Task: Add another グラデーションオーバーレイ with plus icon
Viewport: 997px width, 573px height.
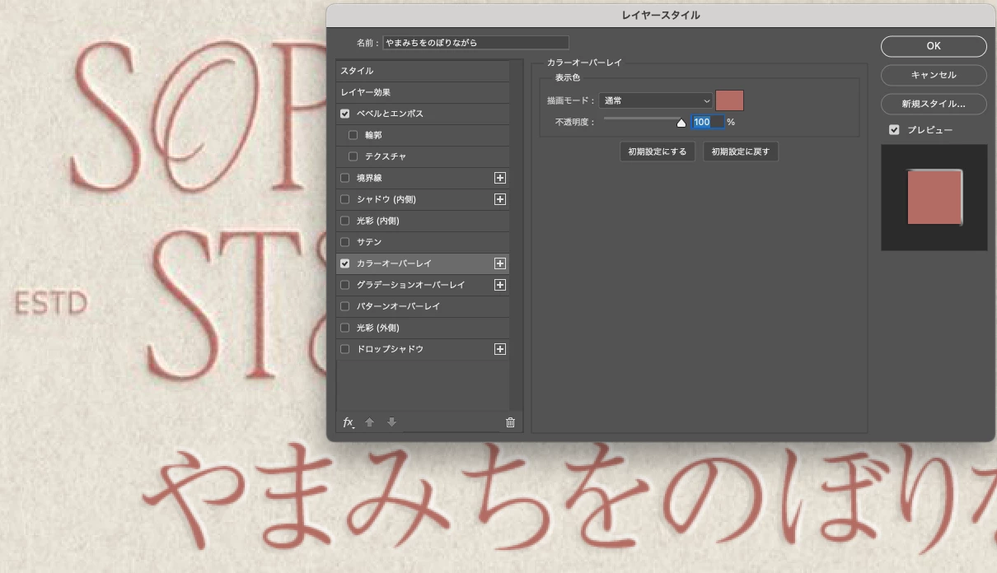Action: [x=499, y=285]
